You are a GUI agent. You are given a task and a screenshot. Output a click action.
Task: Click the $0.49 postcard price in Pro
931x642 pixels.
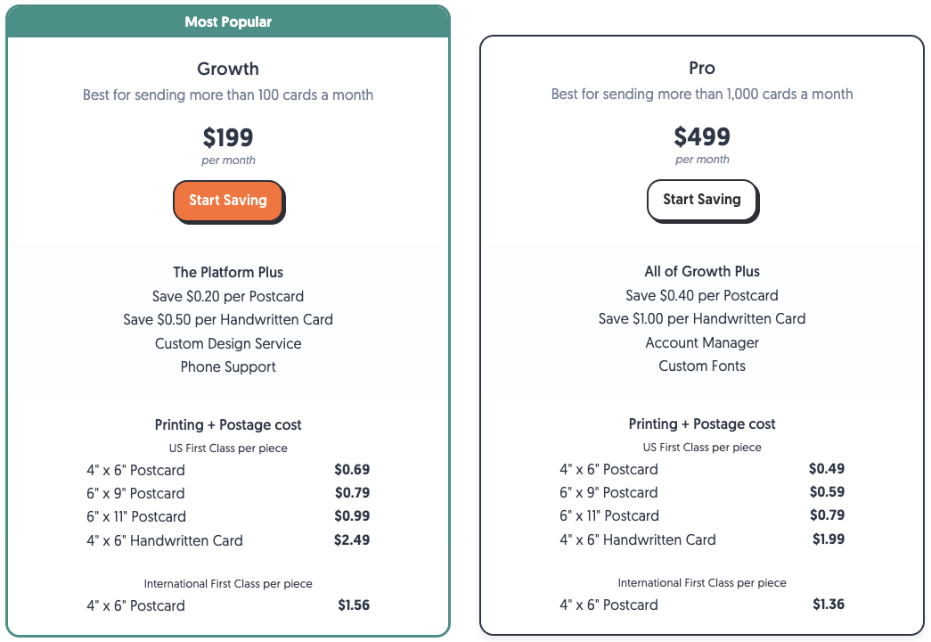click(x=827, y=468)
